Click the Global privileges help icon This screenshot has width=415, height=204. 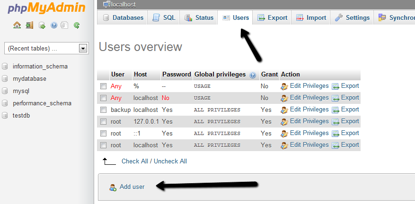point(253,75)
